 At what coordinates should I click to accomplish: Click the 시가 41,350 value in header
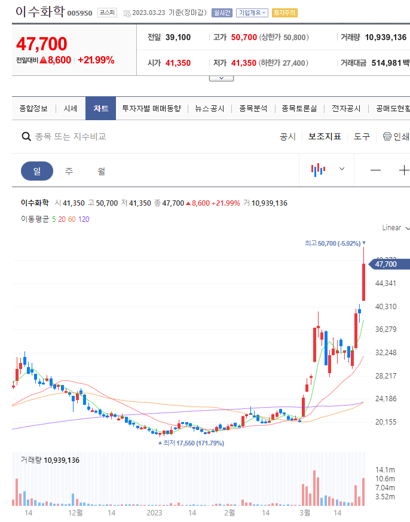tap(178, 63)
